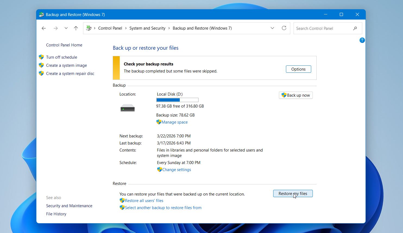Screen dimensions: 403x233
Task: Open help via the question mark icon
Action: pos(362,40)
